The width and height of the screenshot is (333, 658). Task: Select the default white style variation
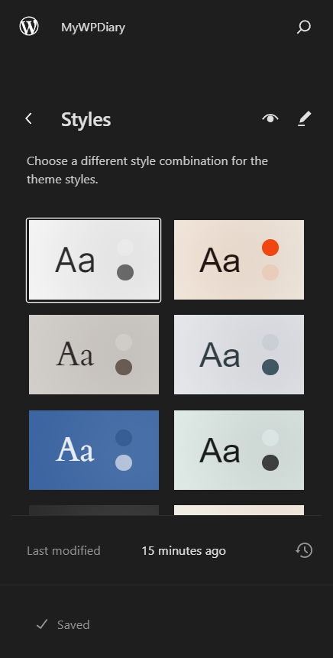[93, 260]
